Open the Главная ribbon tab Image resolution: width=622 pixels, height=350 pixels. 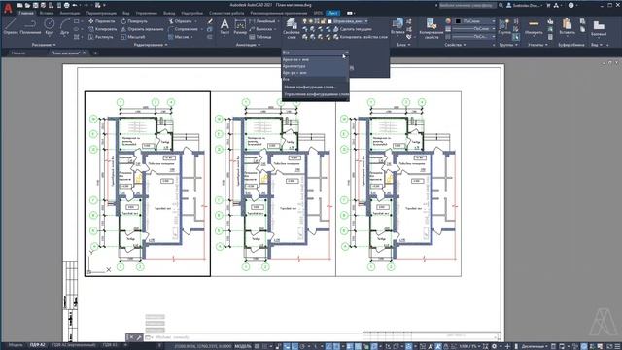point(26,13)
